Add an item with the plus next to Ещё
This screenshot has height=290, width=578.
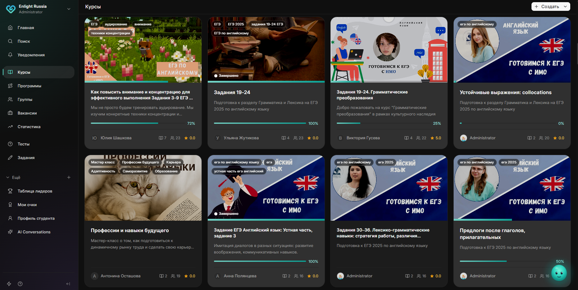tap(69, 177)
